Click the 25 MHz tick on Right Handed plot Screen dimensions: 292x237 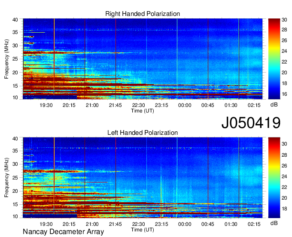pos(15,59)
